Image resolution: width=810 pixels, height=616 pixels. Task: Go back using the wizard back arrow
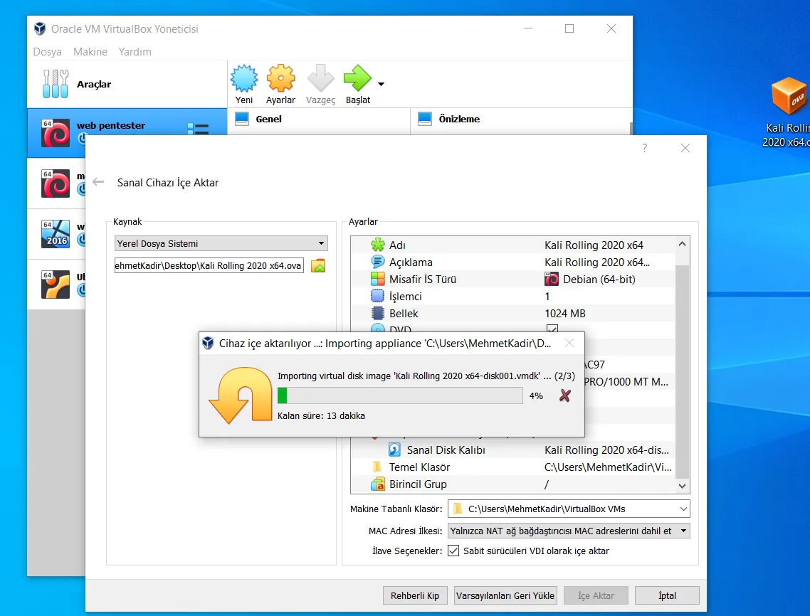point(98,182)
